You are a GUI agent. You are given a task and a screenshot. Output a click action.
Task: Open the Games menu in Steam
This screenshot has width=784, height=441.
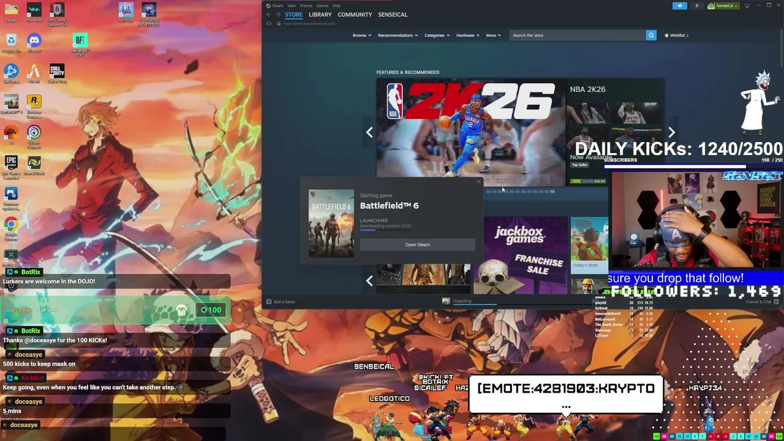(322, 6)
